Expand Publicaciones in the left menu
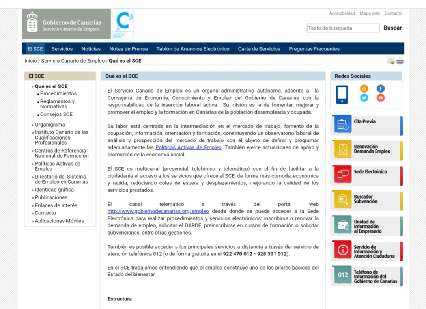This screenshot has height=309, width=426. [51, 197]
